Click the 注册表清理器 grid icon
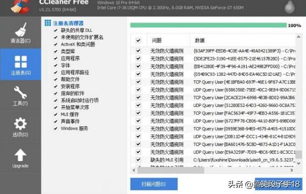This screenshot has width=306, height=194. (x=47, y=23)
